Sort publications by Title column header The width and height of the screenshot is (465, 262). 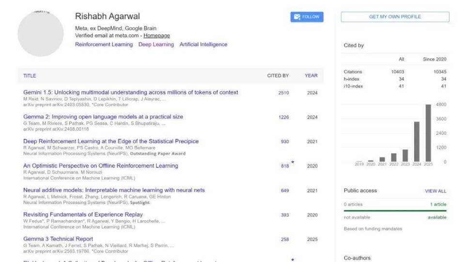(x=30, y=76)
